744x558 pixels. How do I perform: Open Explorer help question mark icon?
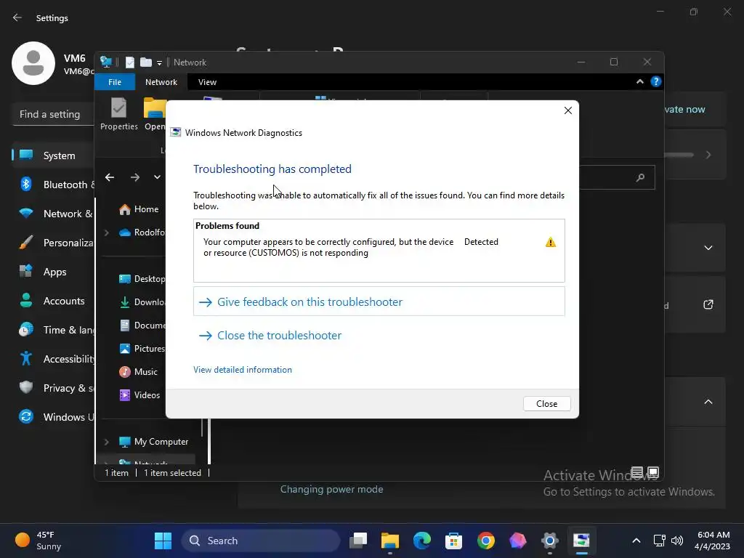click(656, 81)
